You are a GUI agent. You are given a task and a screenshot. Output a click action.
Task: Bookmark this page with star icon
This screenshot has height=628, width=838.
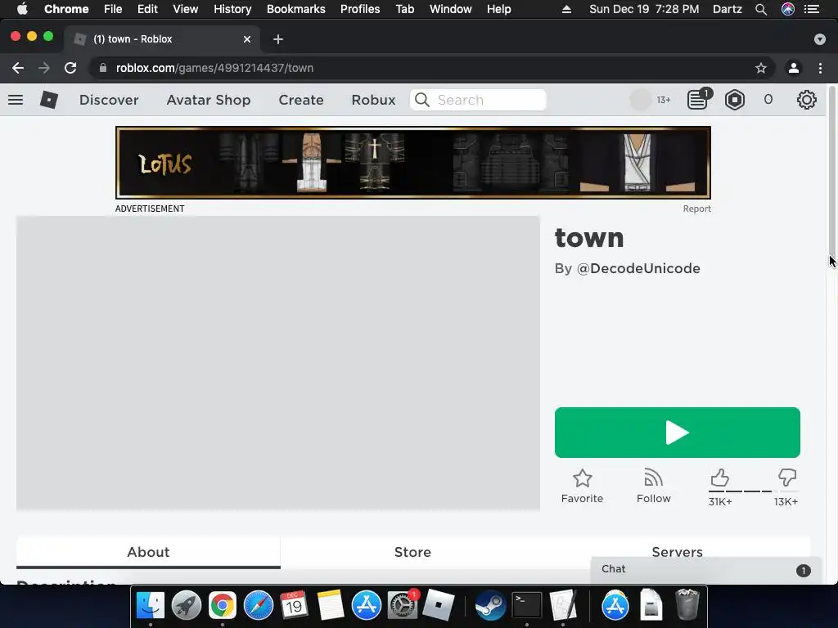(x=760, y=68)
